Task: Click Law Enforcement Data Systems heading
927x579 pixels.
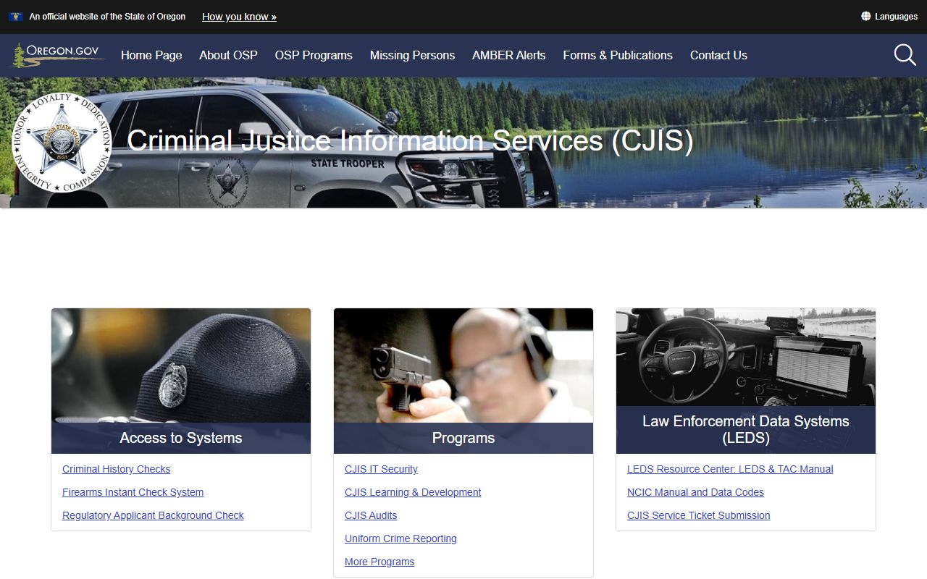Action: pos(746,429)
